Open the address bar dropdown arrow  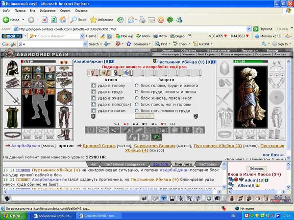click(x=248, y=29)
